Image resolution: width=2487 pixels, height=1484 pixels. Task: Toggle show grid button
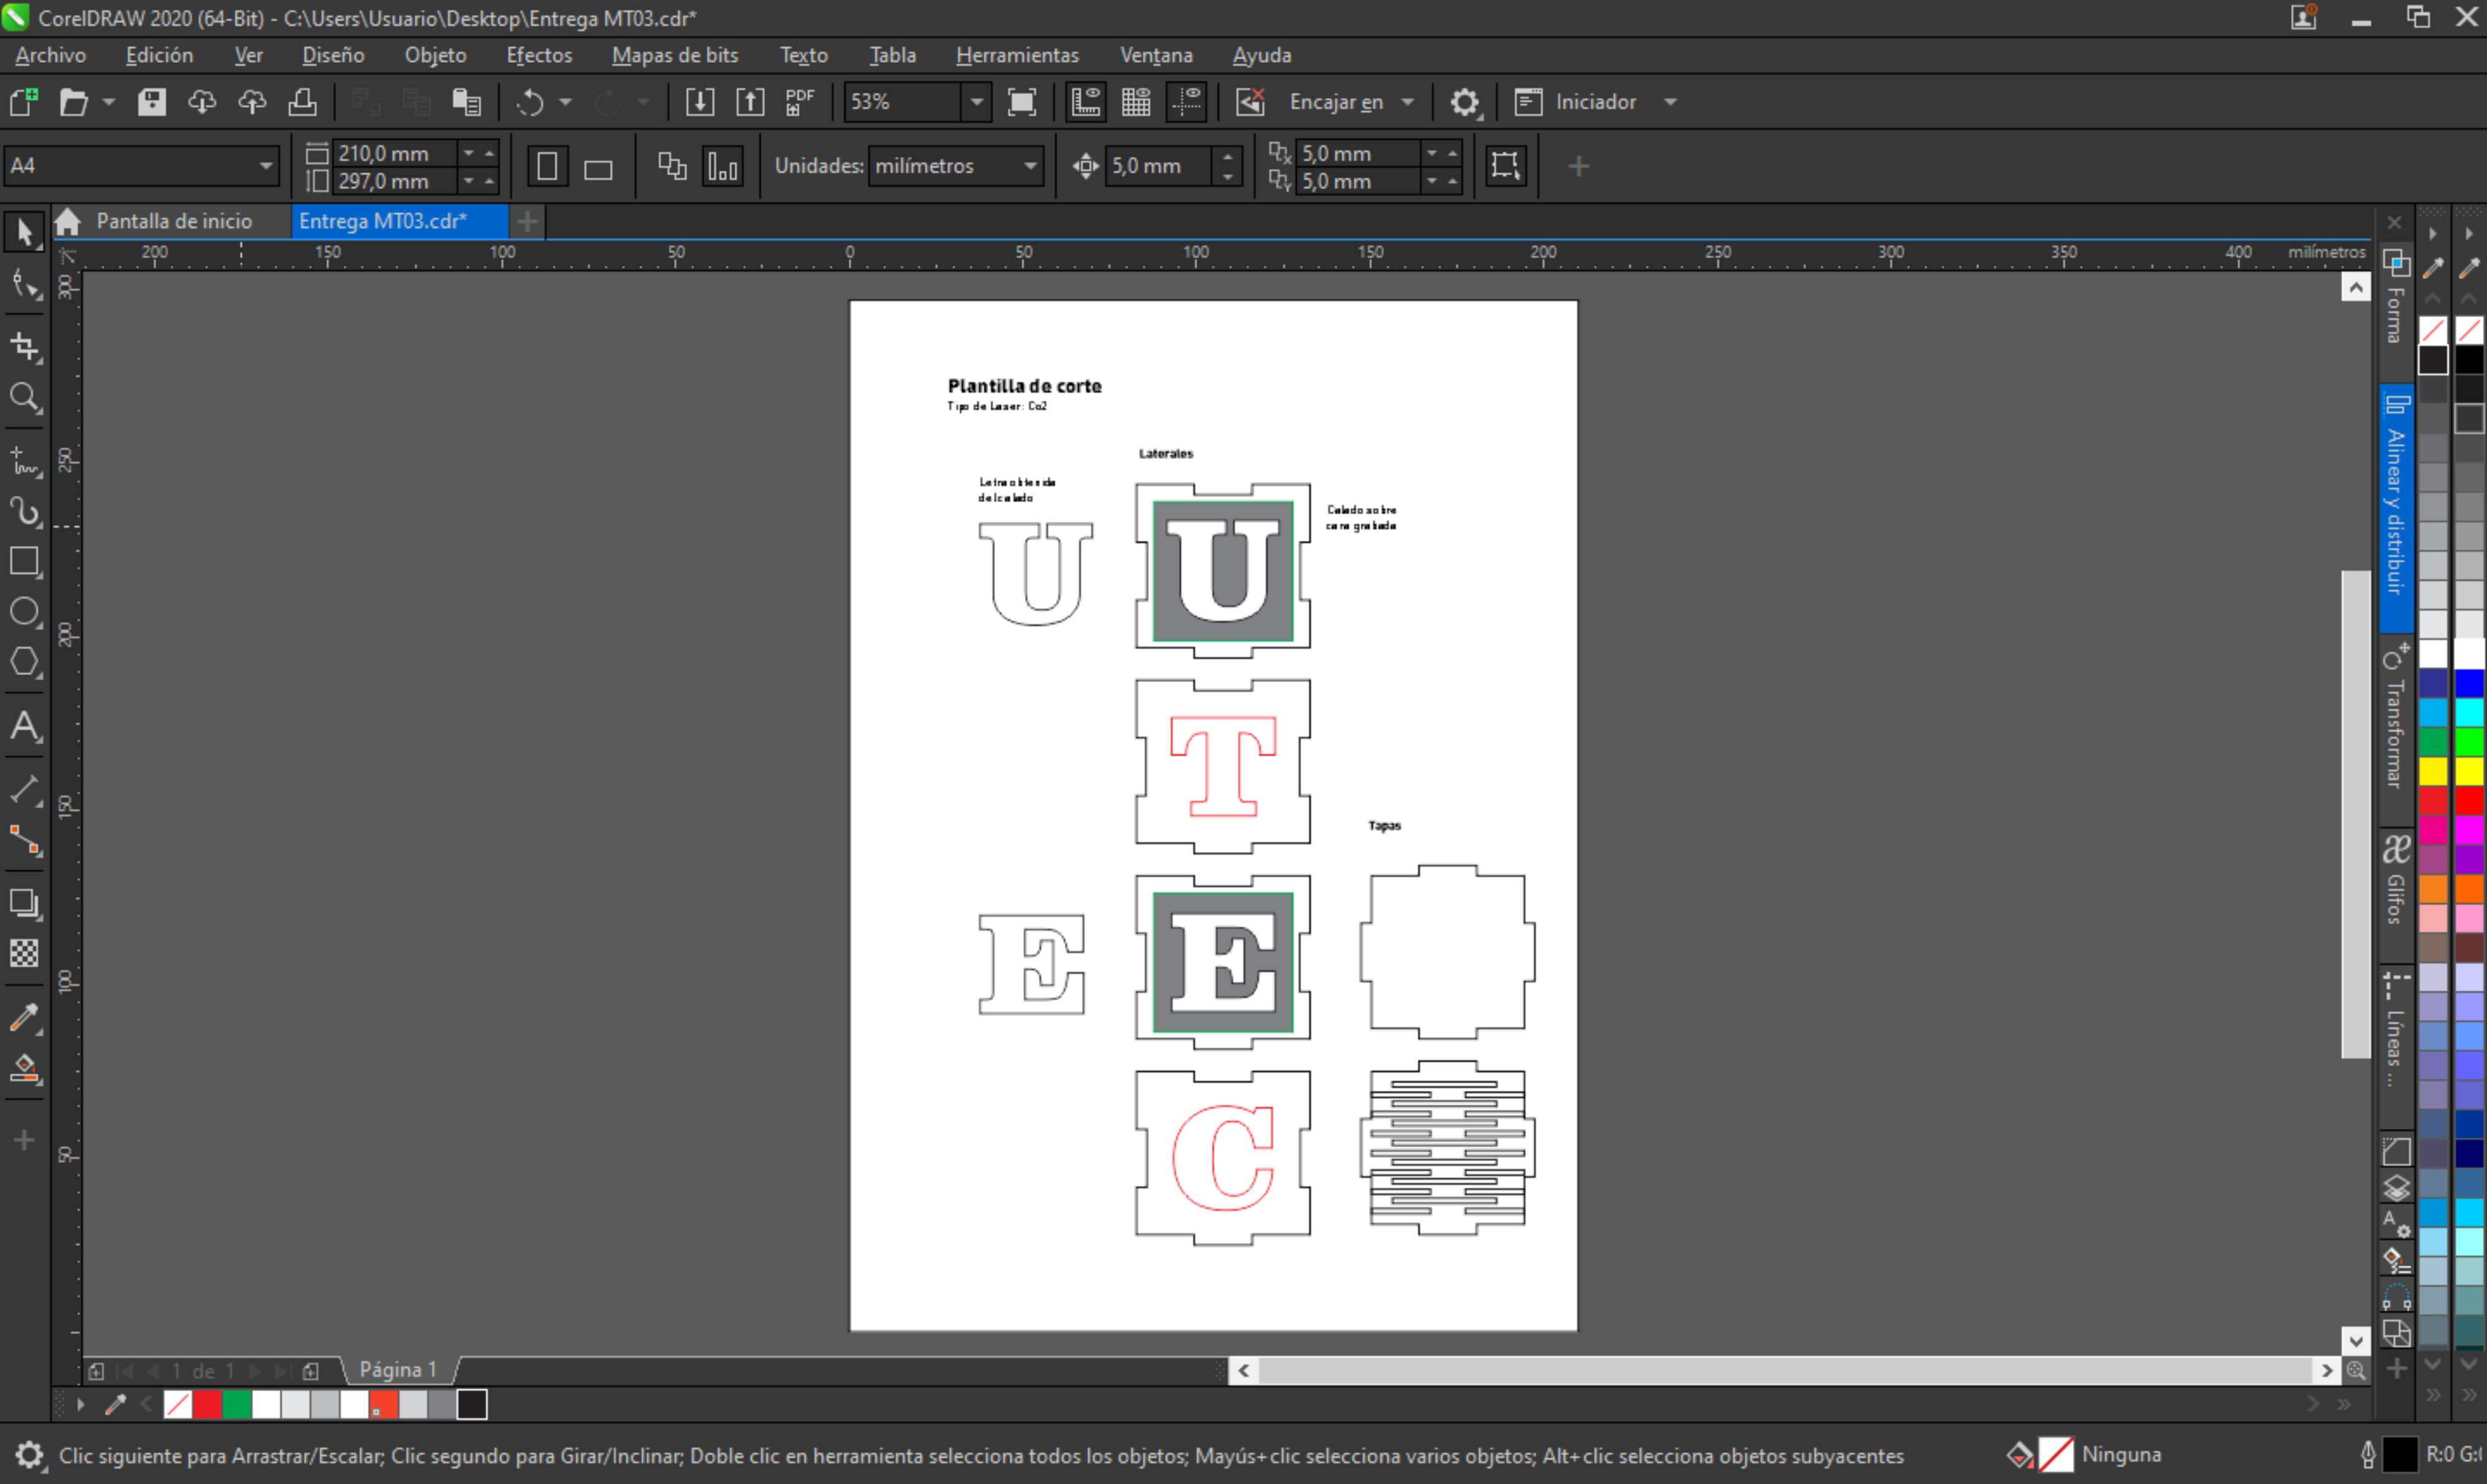1136,102
